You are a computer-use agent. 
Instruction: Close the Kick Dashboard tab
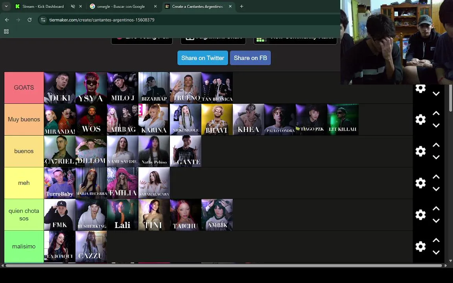click(x=80, y=6)
